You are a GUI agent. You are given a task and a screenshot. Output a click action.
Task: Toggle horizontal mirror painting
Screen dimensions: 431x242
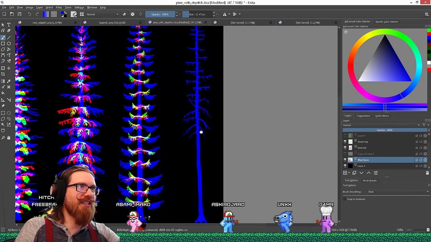(x=225, y=14)
